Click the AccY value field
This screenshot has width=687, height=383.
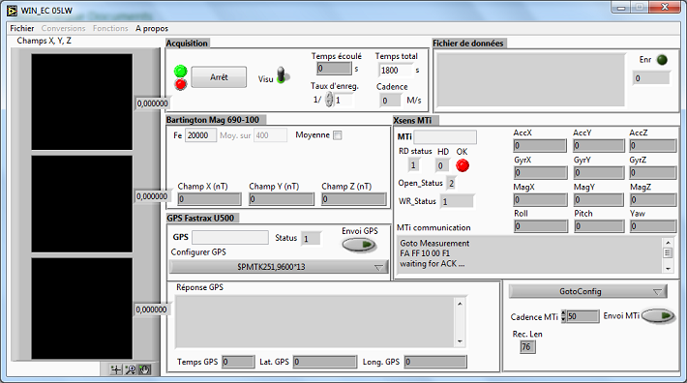[x=599, y=145]
